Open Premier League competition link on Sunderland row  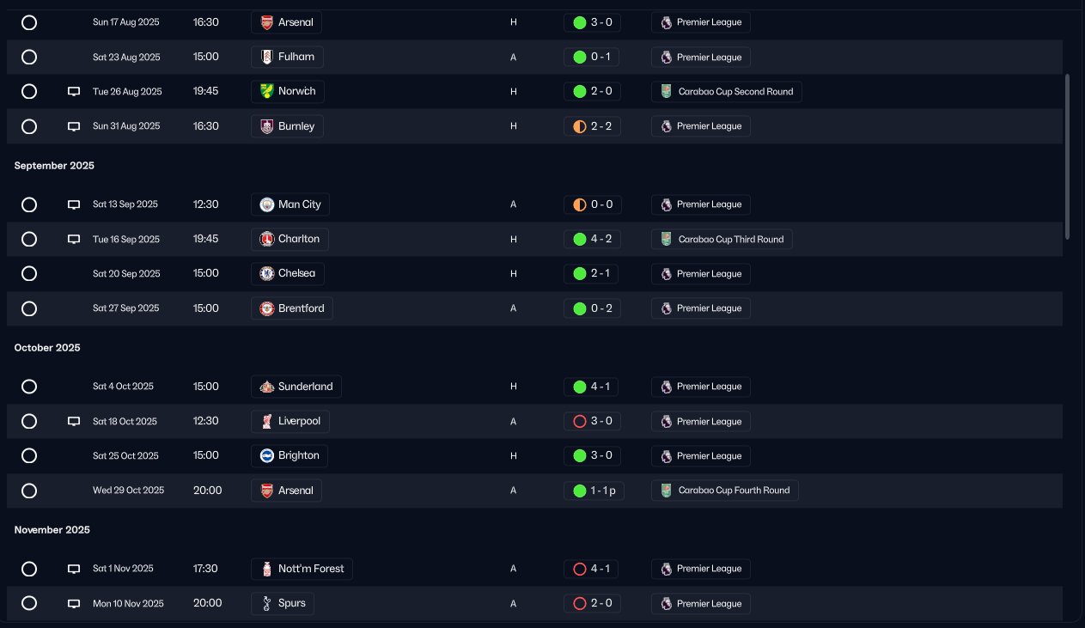pyautogui.click(x=700, y=387)
